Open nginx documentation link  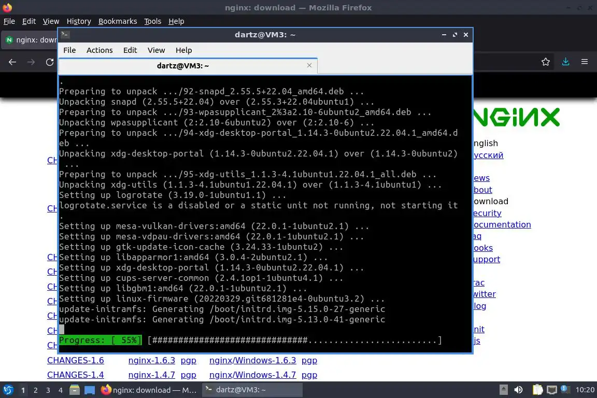(x=502, y=225)
